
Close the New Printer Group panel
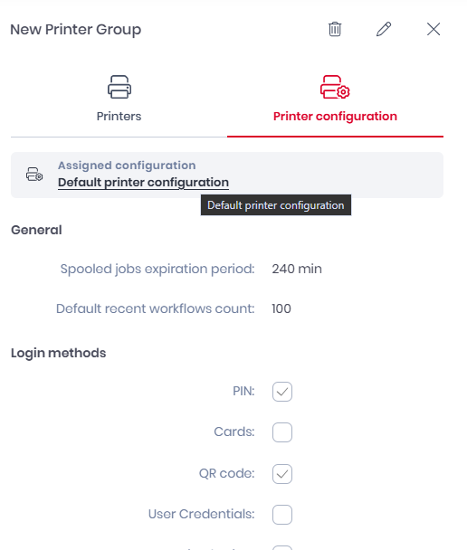tap(434, 29)
